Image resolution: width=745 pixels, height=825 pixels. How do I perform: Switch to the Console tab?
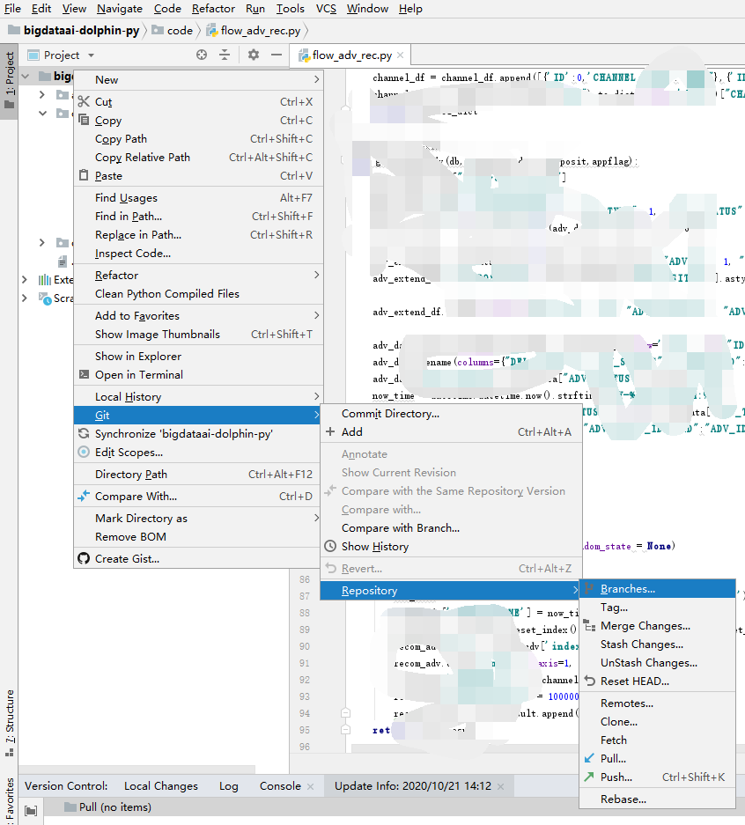point(279,785)
